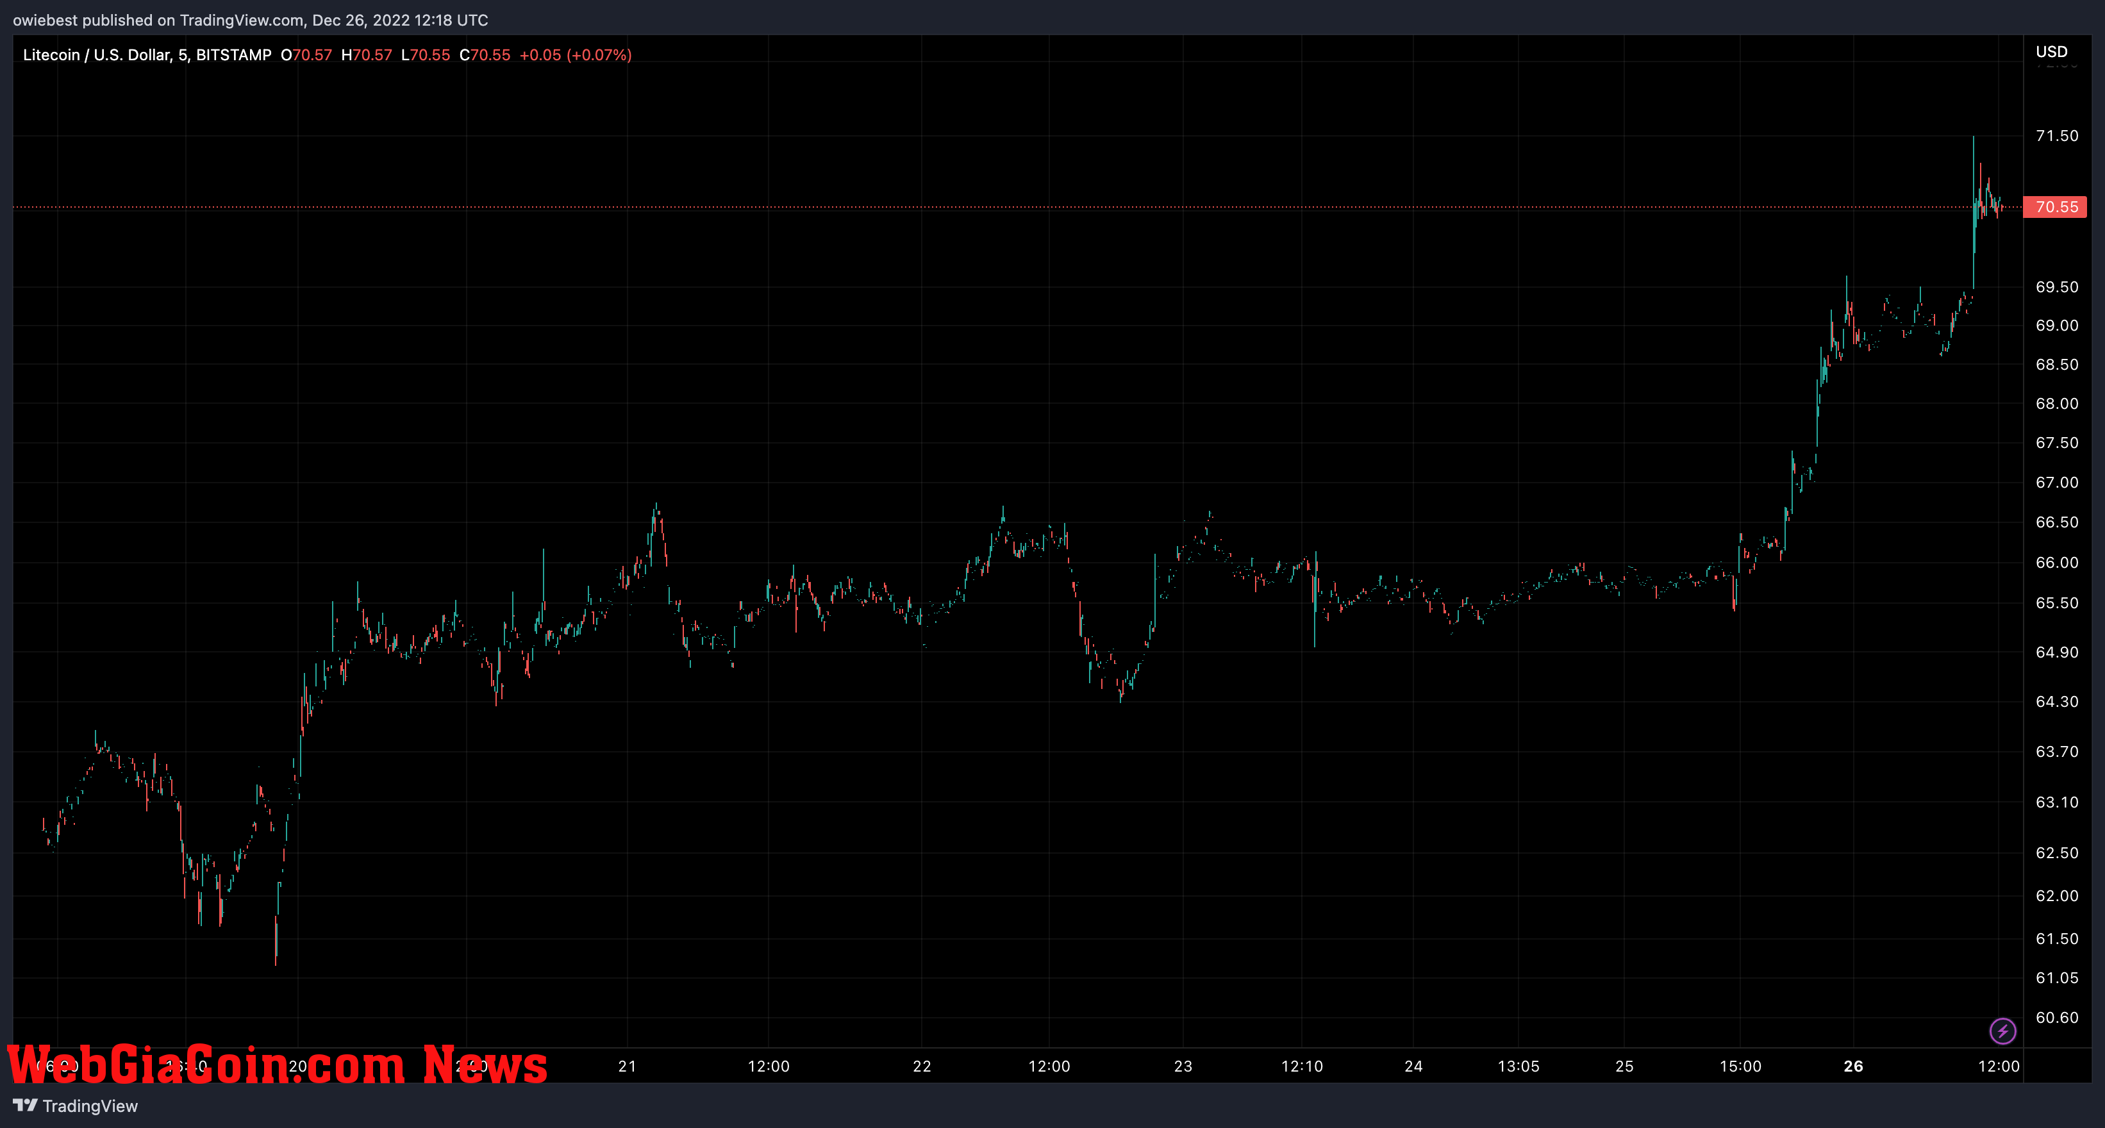
Task: Click the 63.70 price axis label
Action: [2057, 751]
